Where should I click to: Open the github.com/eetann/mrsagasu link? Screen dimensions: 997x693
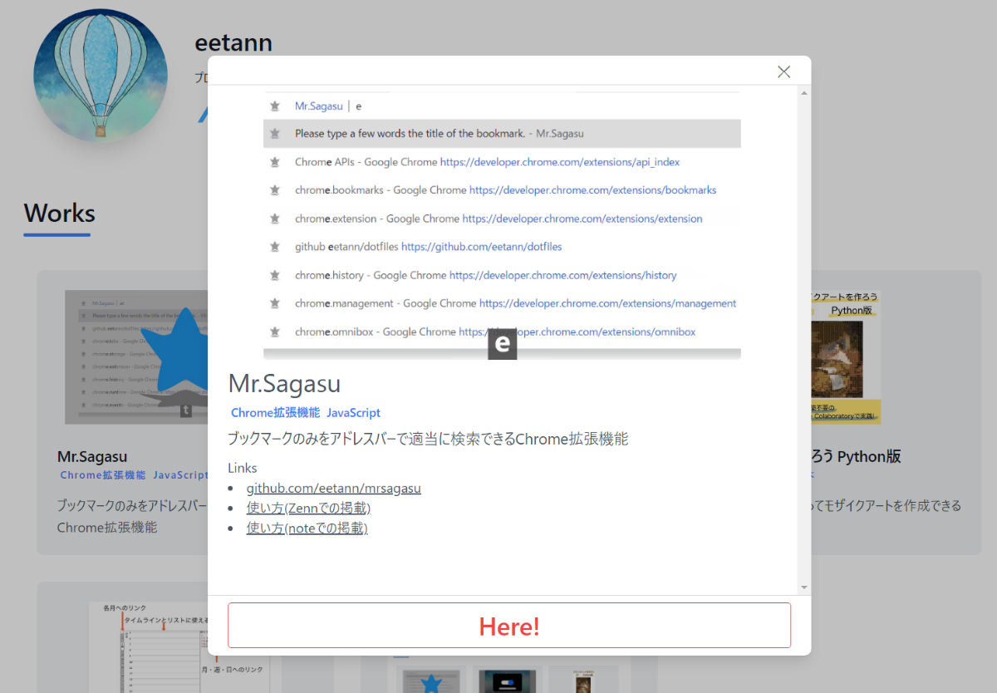[x=333, y=488]
